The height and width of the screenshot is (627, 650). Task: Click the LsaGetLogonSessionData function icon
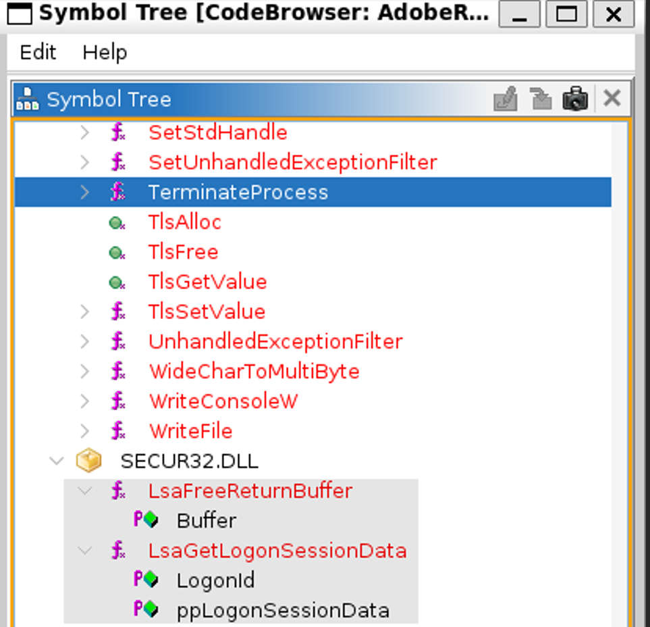(x=117, y=551)
